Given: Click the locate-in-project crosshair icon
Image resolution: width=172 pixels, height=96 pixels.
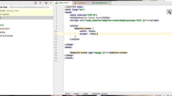Looking at the screenshot, I should pos(35,3).
